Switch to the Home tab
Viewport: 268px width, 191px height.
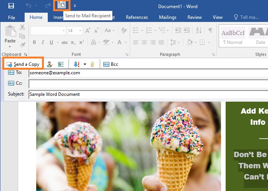36,17
